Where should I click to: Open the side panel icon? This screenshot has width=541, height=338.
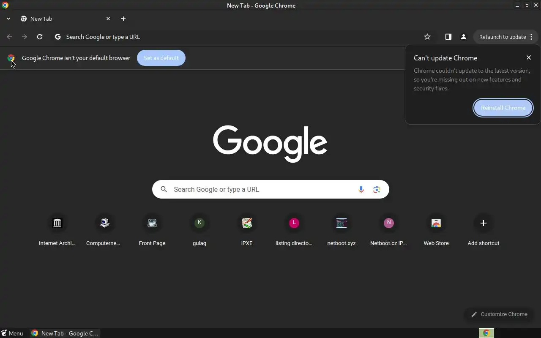click(448, 37)
